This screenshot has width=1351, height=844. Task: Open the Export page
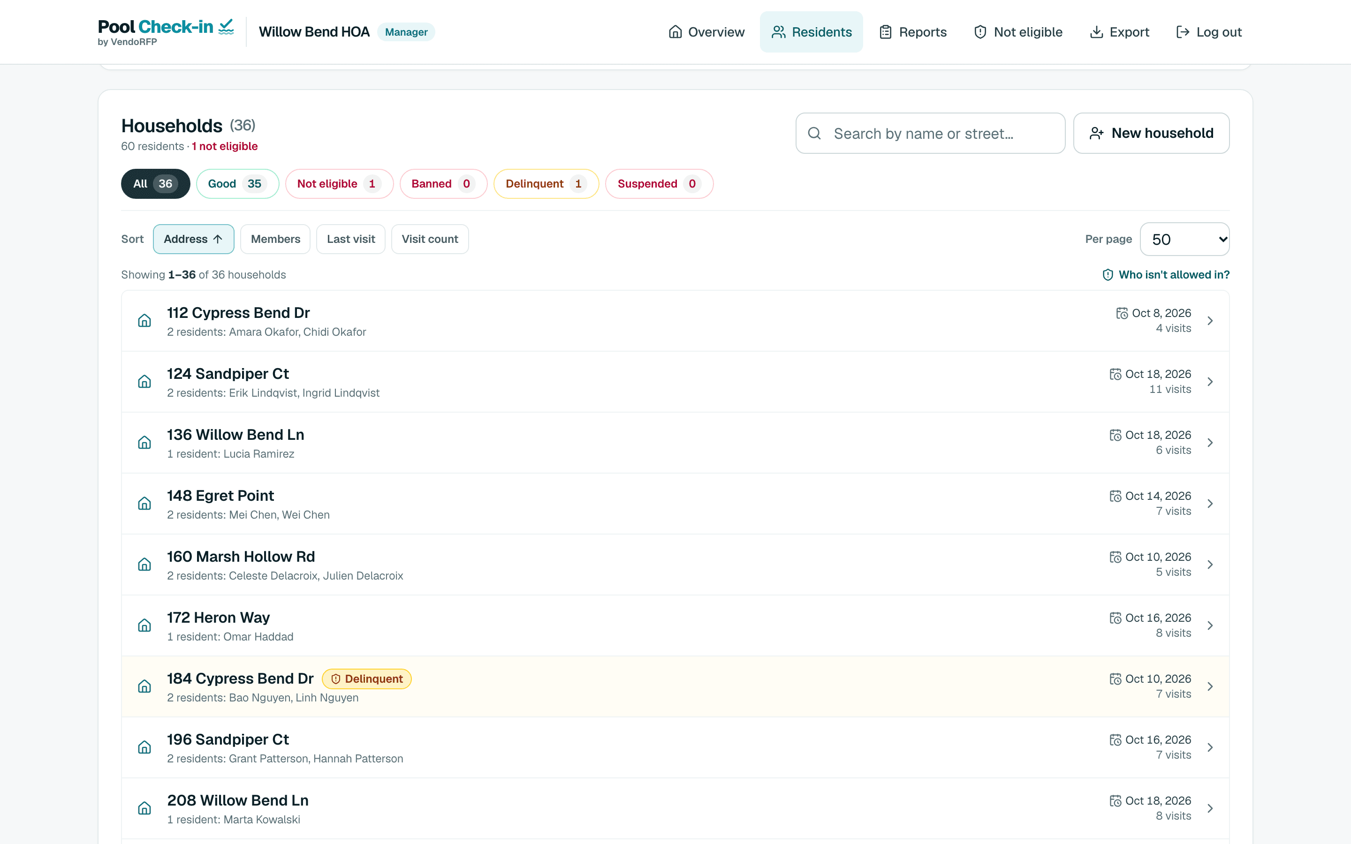[1119, 32]
